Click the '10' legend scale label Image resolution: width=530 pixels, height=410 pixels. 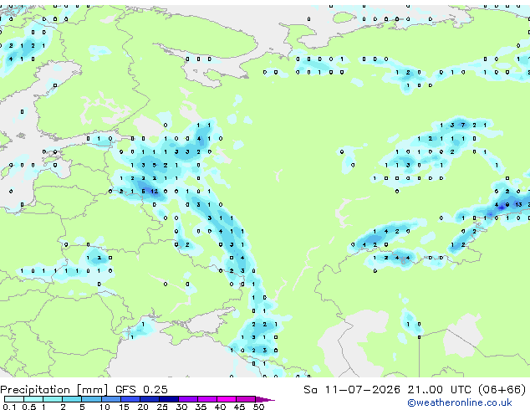point(104,407)
